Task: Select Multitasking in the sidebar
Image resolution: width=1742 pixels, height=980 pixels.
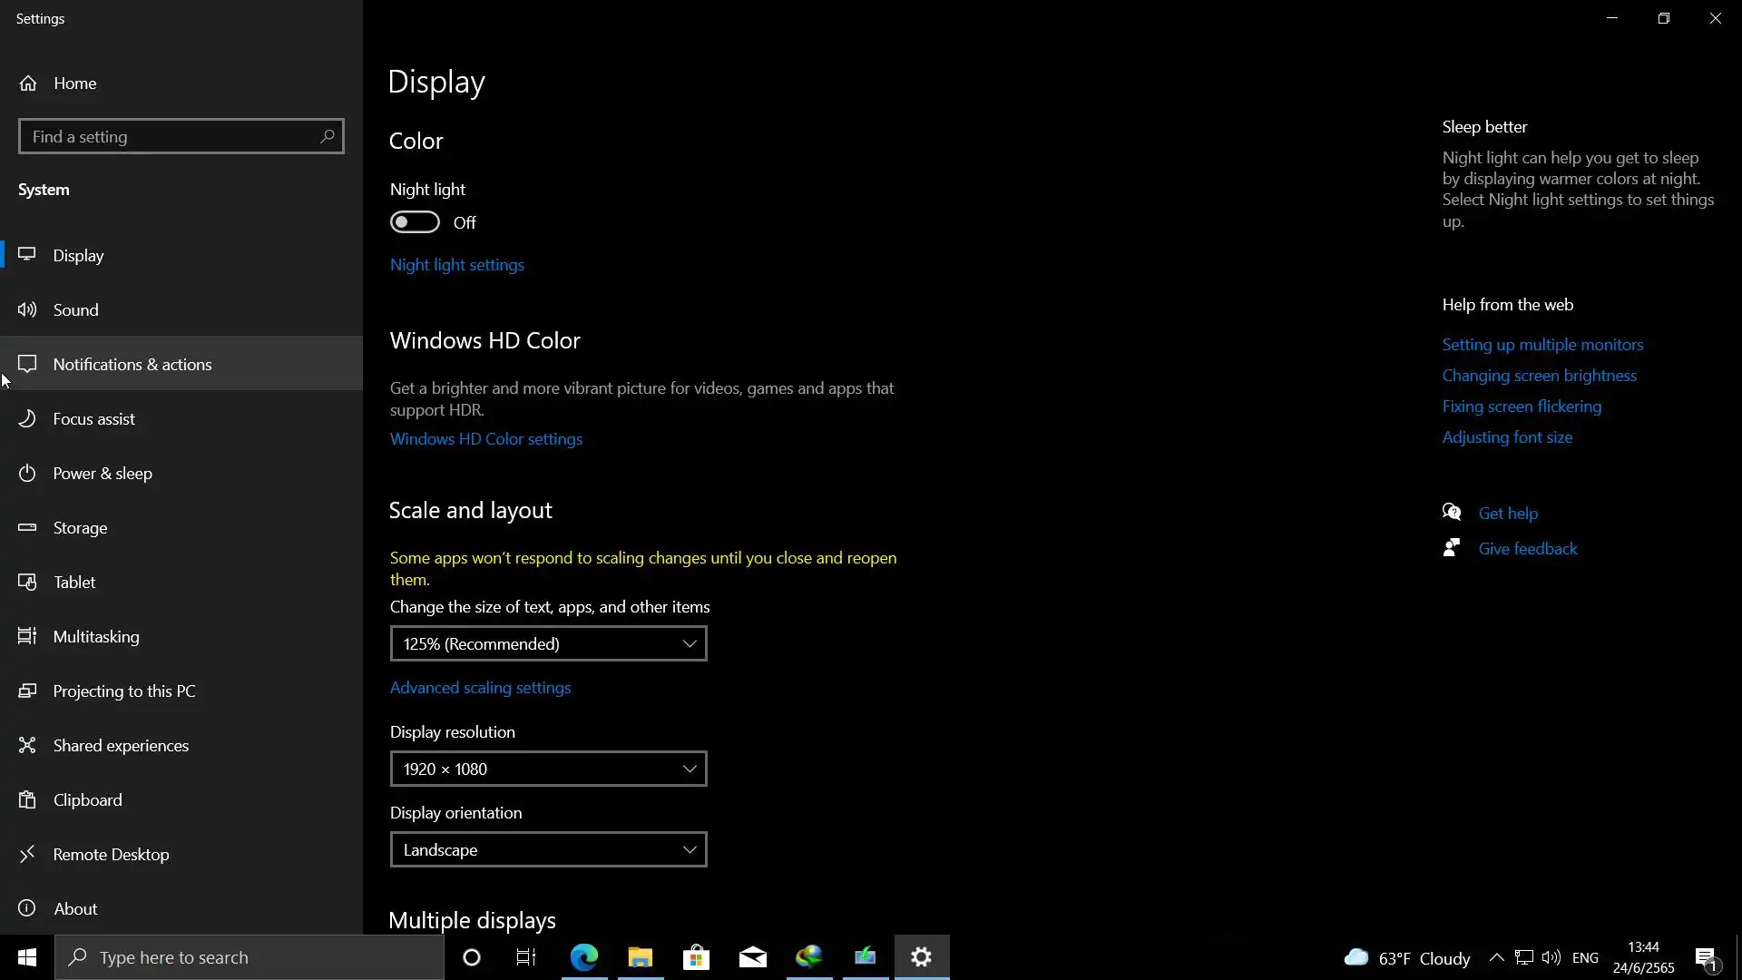Action: [x=96, y=636]
